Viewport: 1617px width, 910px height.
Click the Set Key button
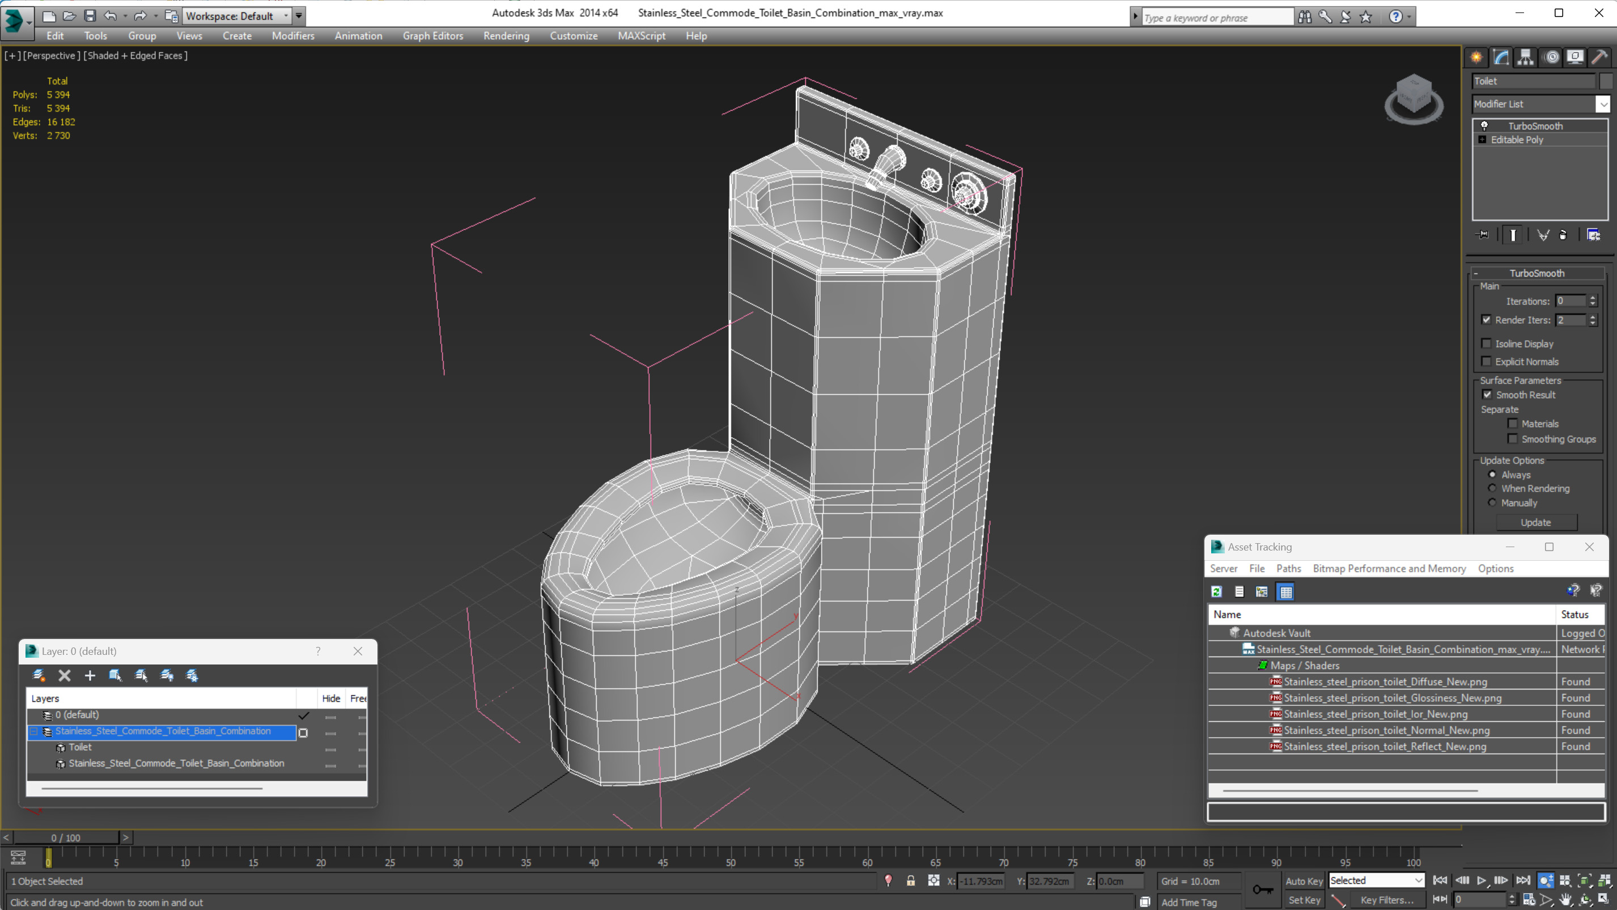coord(1303,900)
